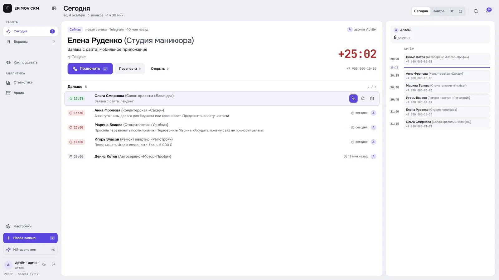This screenshot has height=280, width=499.
Task: Open Как продавать section
Action: pyautogui.click(x=30, y=63)
